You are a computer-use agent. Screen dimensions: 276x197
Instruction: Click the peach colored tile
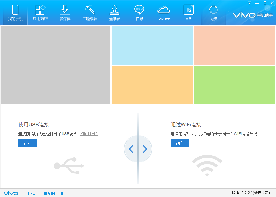click(x=234, y=46)
